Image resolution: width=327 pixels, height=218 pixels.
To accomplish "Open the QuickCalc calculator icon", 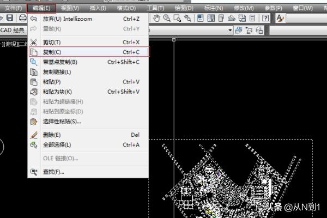I will pos(252,19).
